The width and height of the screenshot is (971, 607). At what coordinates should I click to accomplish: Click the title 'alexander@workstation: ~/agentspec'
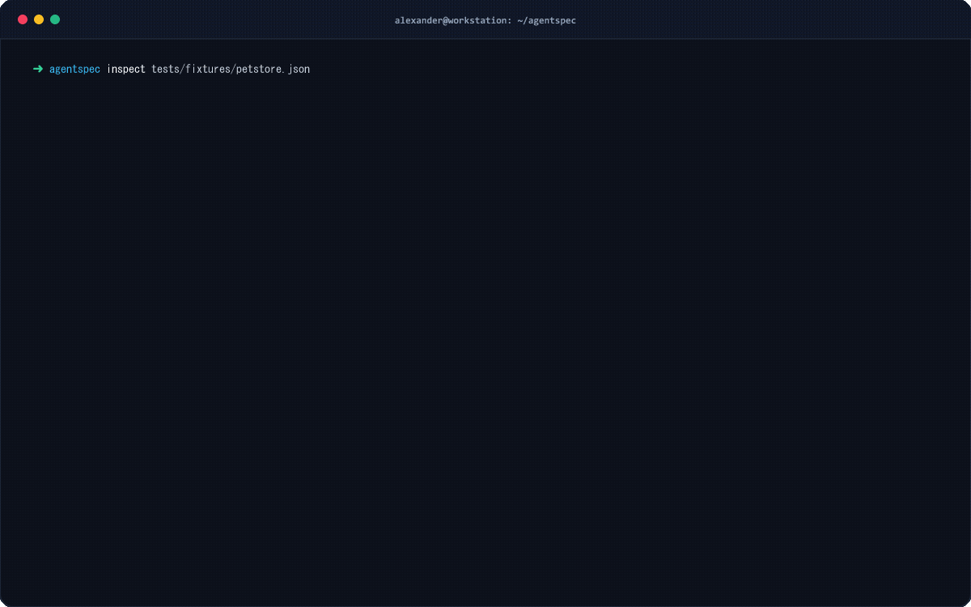[485, 20]
